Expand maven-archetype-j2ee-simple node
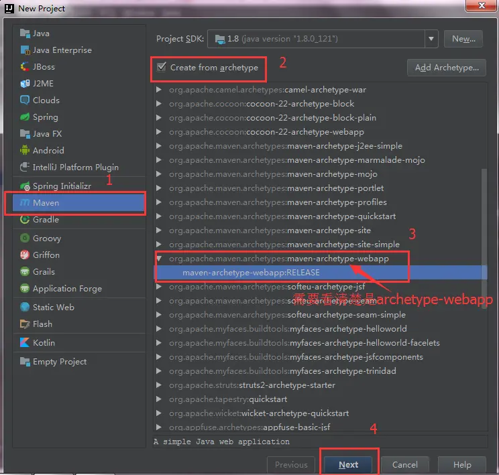 point(158,146)
